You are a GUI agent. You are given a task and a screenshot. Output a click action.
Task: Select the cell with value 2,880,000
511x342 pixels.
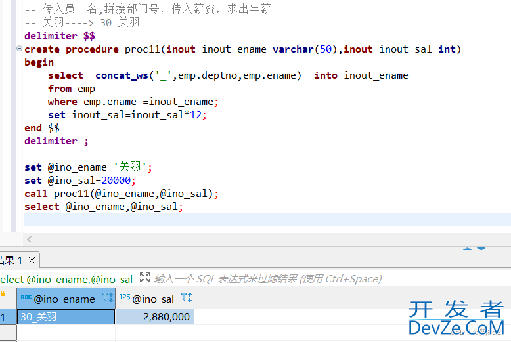click(155, 316)
